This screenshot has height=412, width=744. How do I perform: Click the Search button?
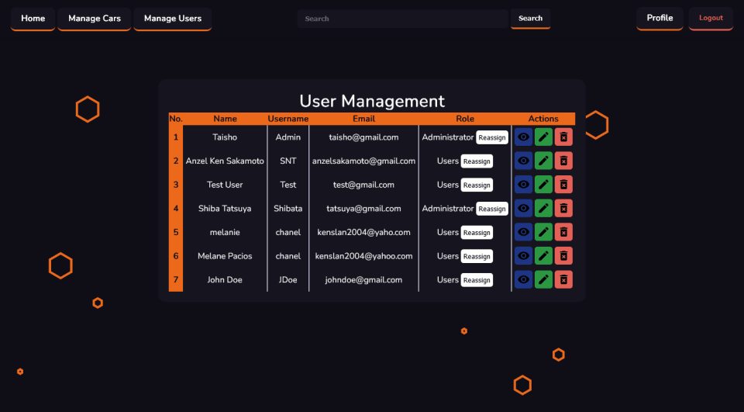(530, 19)
